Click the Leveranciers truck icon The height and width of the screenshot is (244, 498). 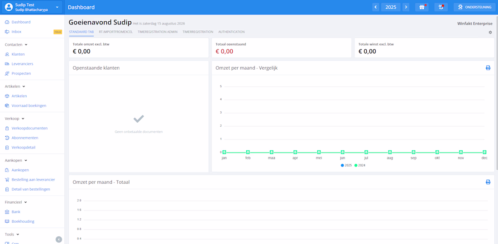coord(7,63)
